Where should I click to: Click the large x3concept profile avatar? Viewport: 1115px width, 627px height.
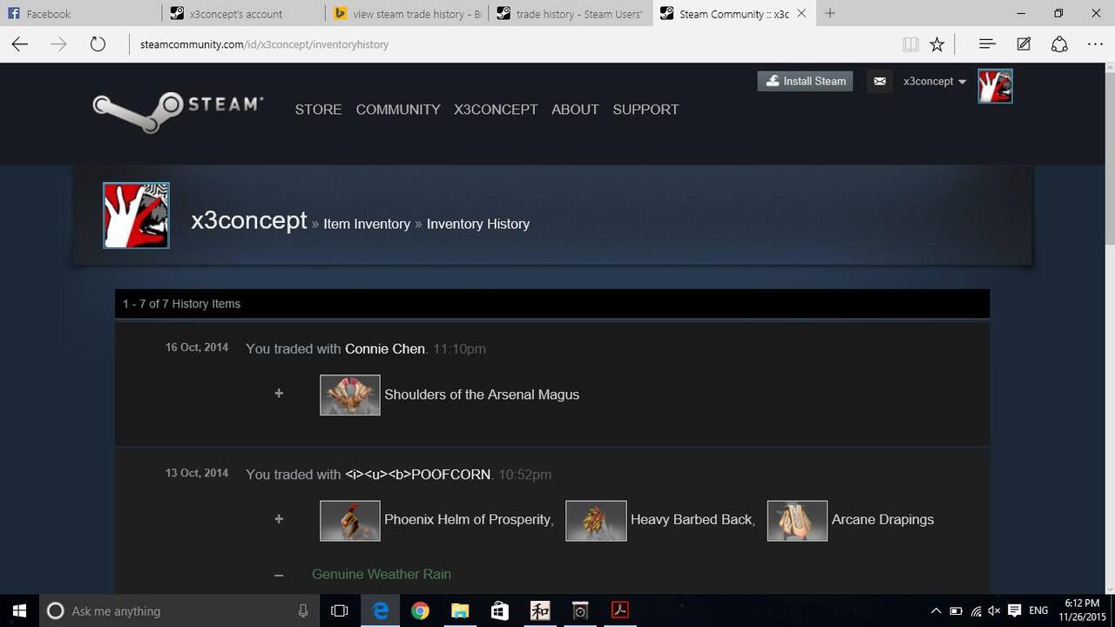pyautogui.click(x=136, y=215)
